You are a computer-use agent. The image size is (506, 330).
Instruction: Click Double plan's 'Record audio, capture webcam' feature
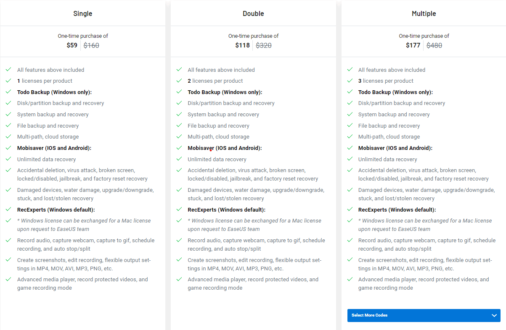(x=256, y=244)
